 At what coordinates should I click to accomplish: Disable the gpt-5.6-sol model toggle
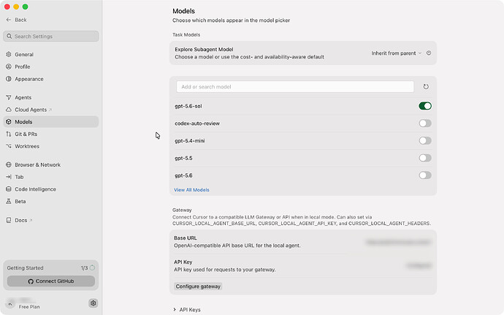pos(425,106)
